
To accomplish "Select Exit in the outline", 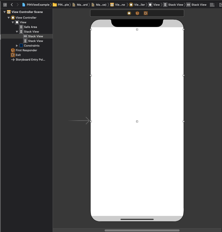I will point(27,55).
